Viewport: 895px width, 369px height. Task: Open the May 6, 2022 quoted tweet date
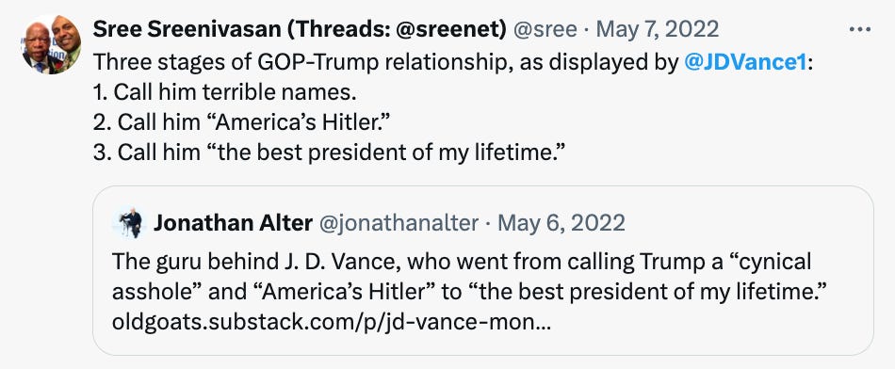tap(561, 224)
